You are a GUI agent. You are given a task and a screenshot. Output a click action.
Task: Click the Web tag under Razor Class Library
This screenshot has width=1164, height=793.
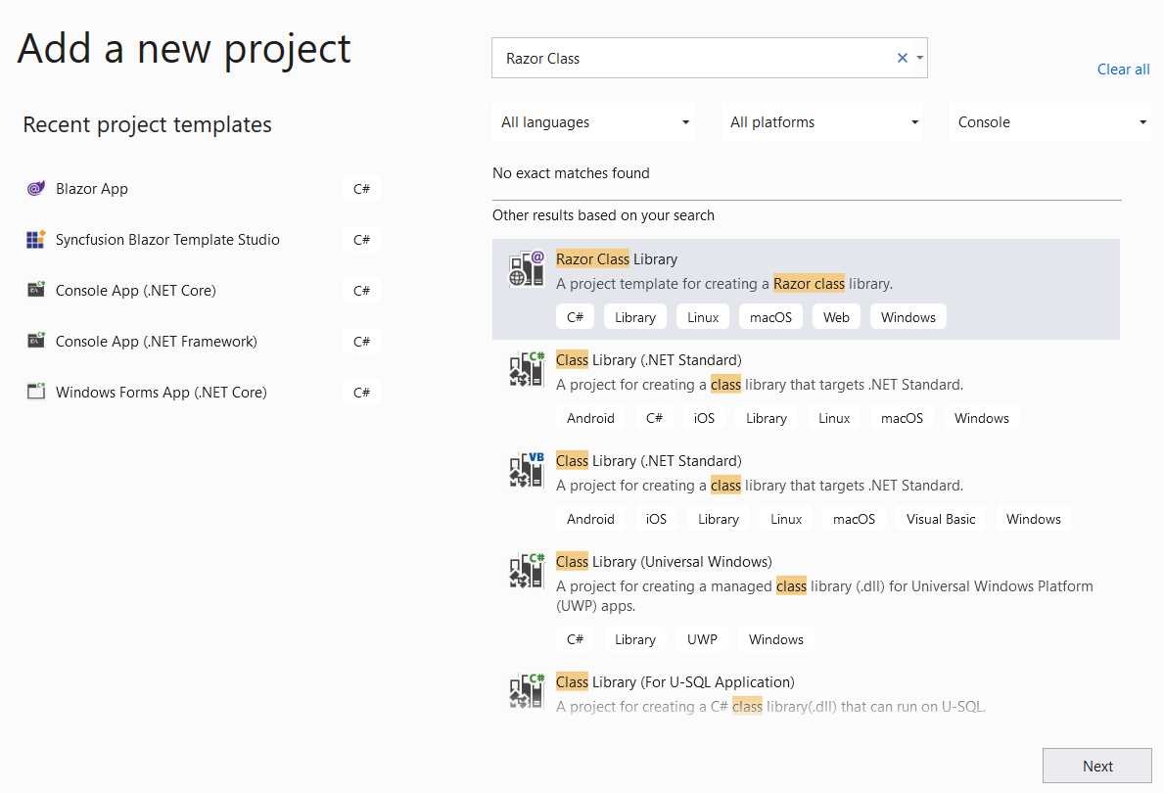coord(836,317)
